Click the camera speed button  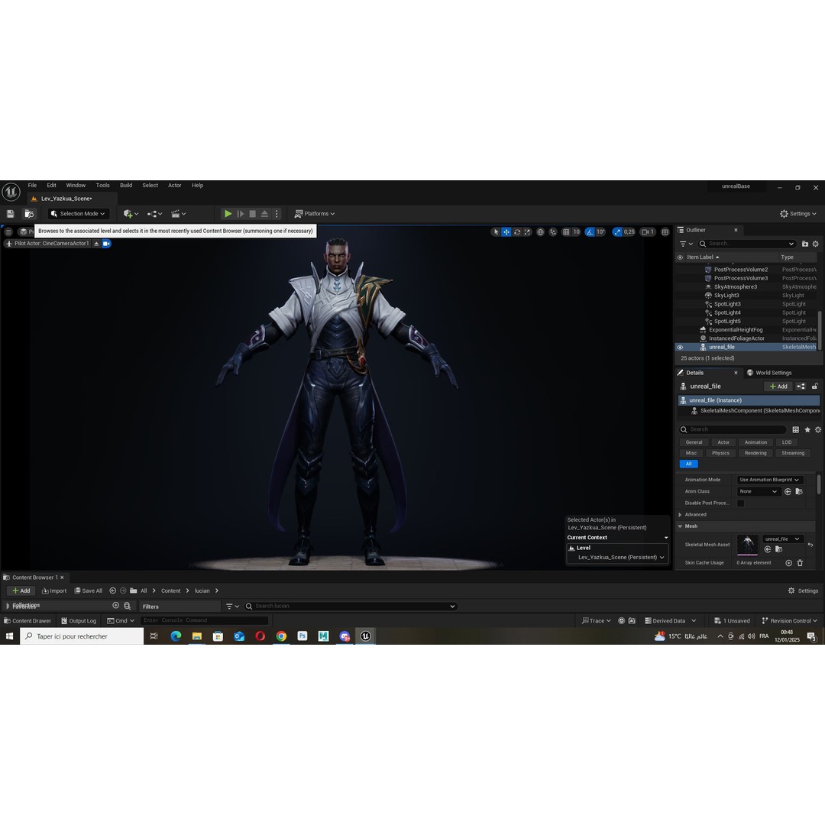[x=648, y=231]
